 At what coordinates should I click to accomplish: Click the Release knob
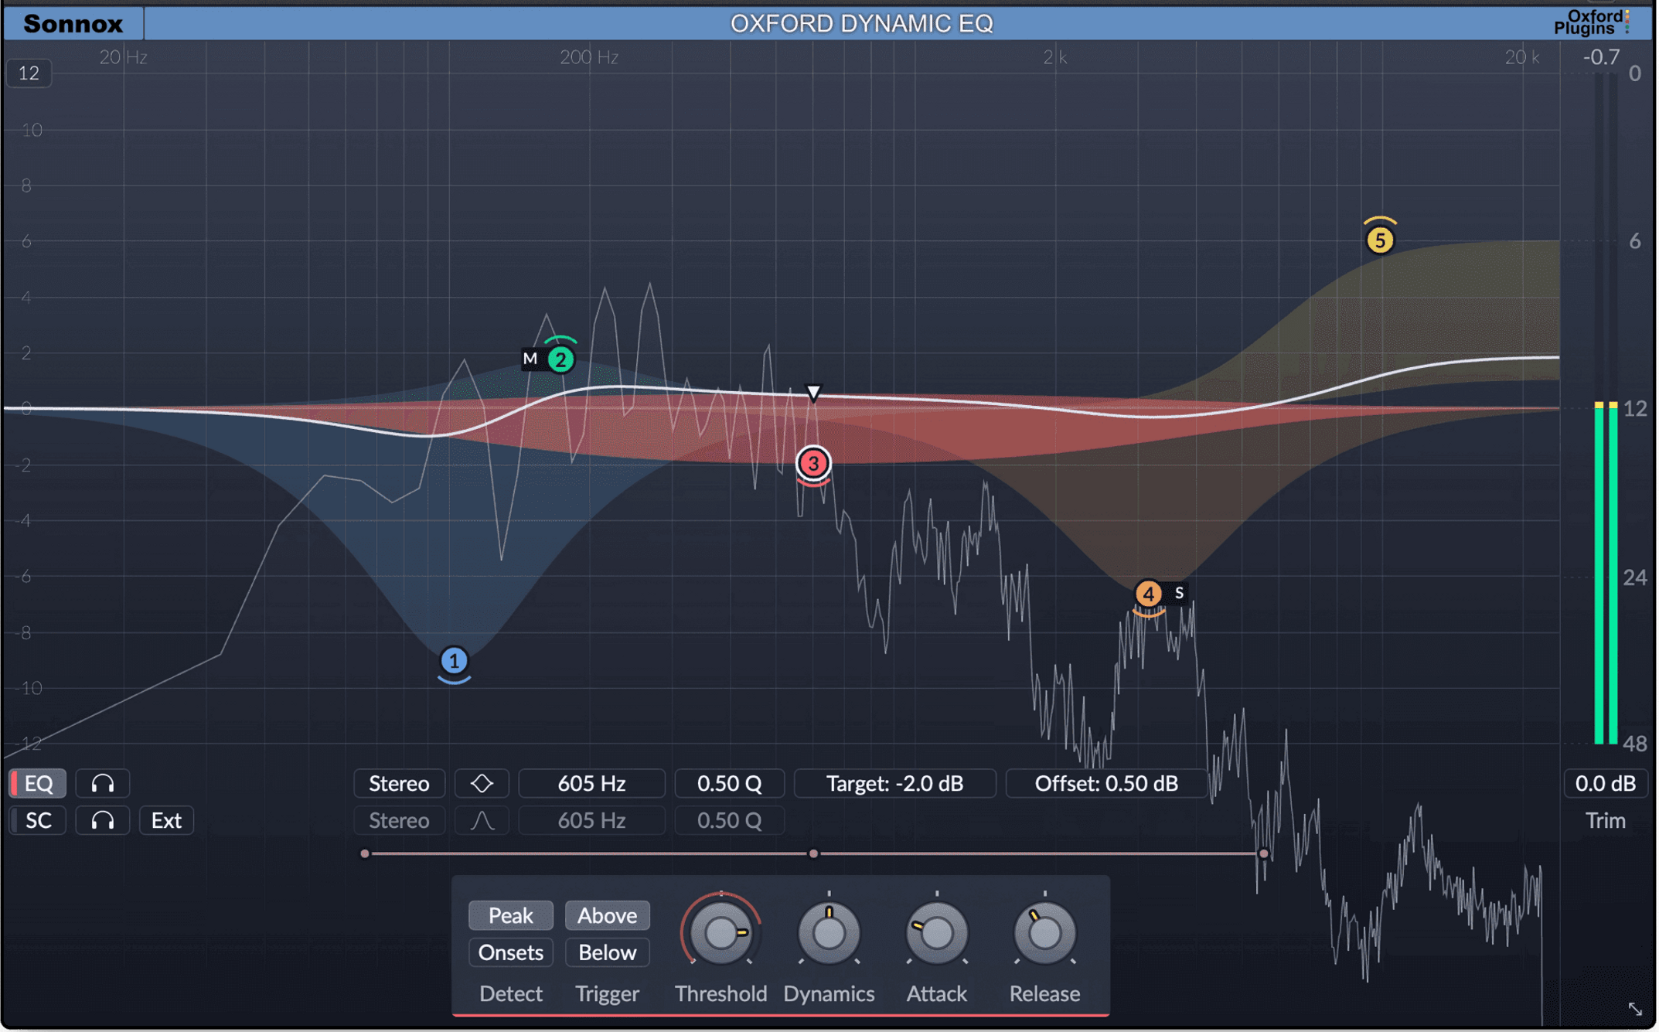pos(1044,933)
